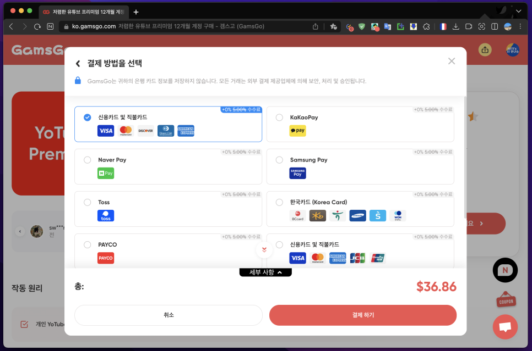Select KaKaoPay as payment method
Viewport: 532px width, 351px height.
coord(360,124)
